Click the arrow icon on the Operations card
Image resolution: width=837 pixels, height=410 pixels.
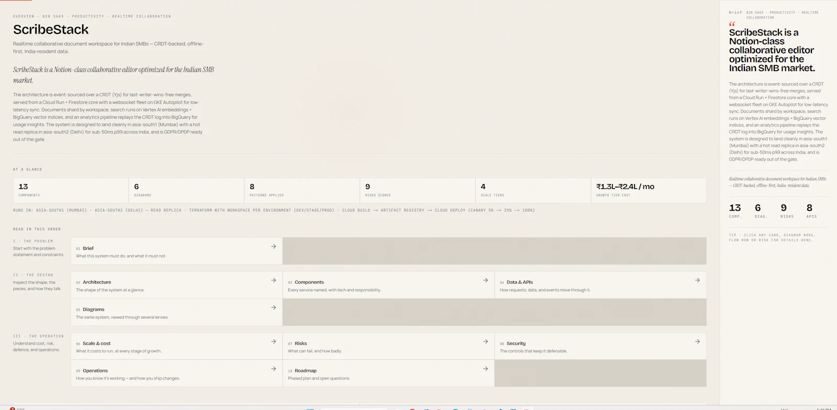[273, 369]
